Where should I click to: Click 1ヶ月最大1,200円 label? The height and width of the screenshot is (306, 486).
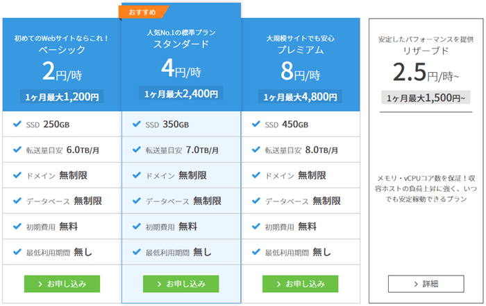point(62,97)
